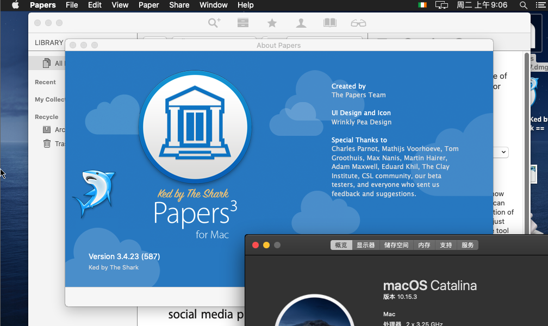Open the authors person icon in toolbar

301,23
